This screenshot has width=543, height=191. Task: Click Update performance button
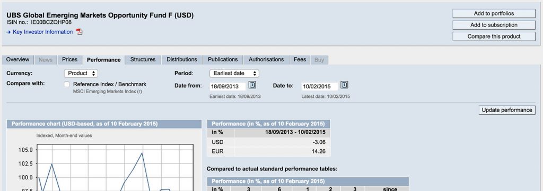point(507,110)
